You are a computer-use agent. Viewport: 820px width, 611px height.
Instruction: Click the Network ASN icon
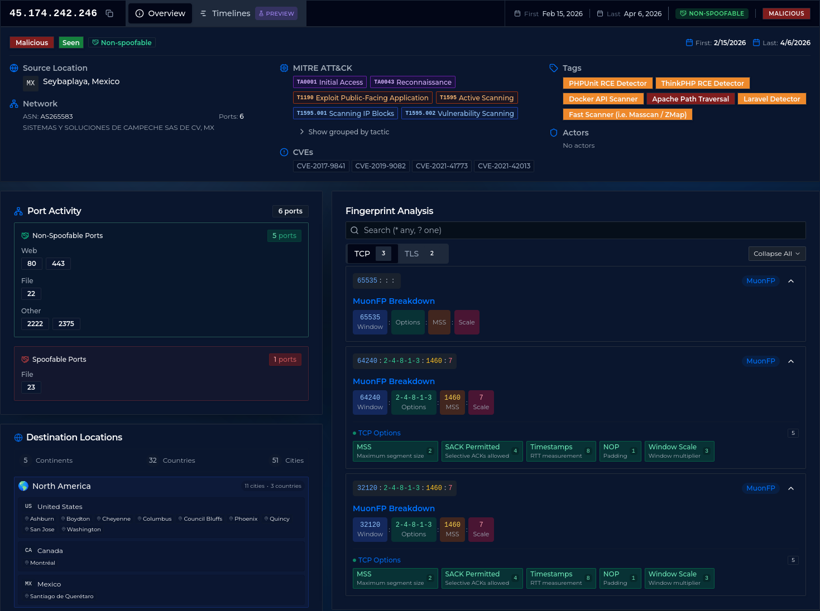[13, 103]
